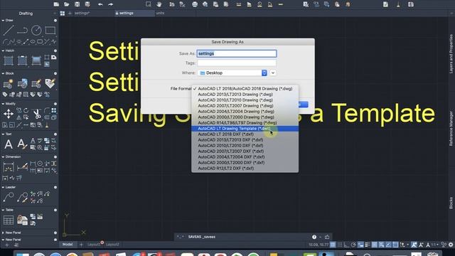The width and height of the screenshot is (455, 256).
Task: Click the Print icon in top toolbar
Action: 195,4
